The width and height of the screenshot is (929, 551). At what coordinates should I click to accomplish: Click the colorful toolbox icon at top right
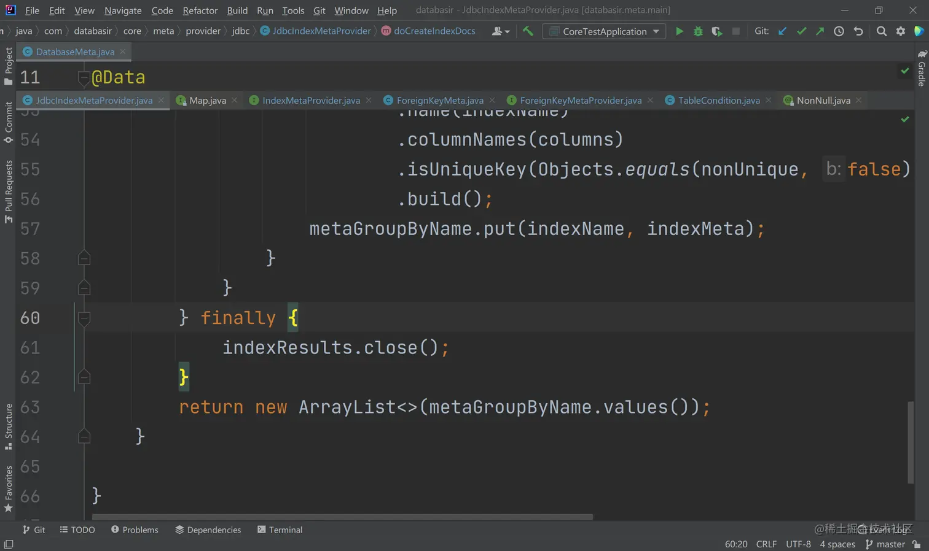click(919, 31)
